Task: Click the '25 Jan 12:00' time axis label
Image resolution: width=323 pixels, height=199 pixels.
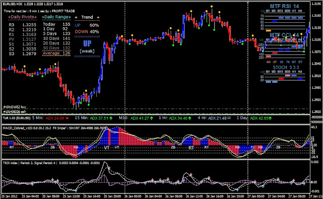Action: (71, 196)
